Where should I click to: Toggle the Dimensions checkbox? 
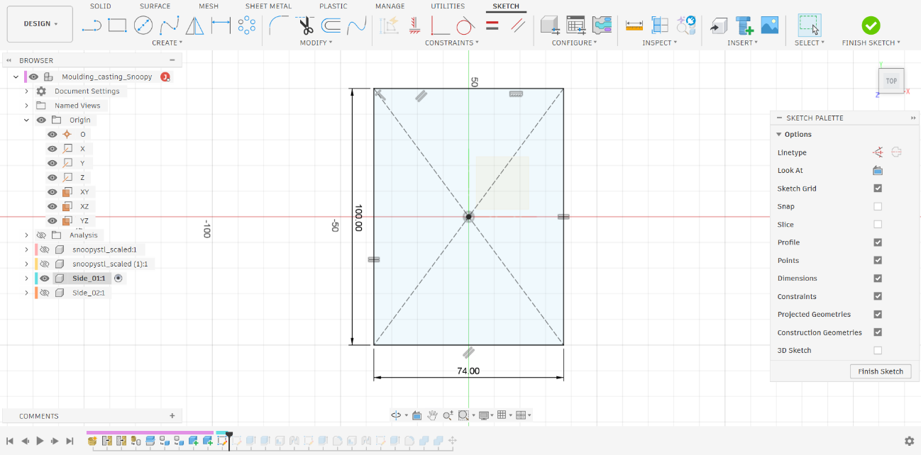pos(878,279)
